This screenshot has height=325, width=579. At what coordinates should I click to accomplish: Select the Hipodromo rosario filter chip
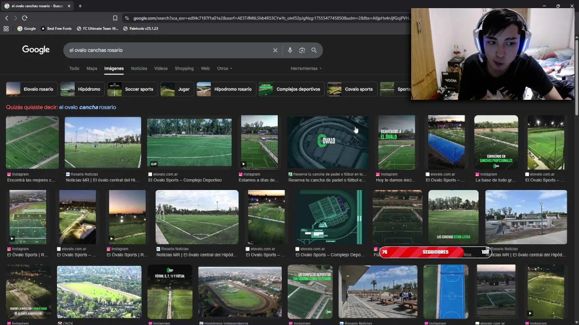(226, 89)
